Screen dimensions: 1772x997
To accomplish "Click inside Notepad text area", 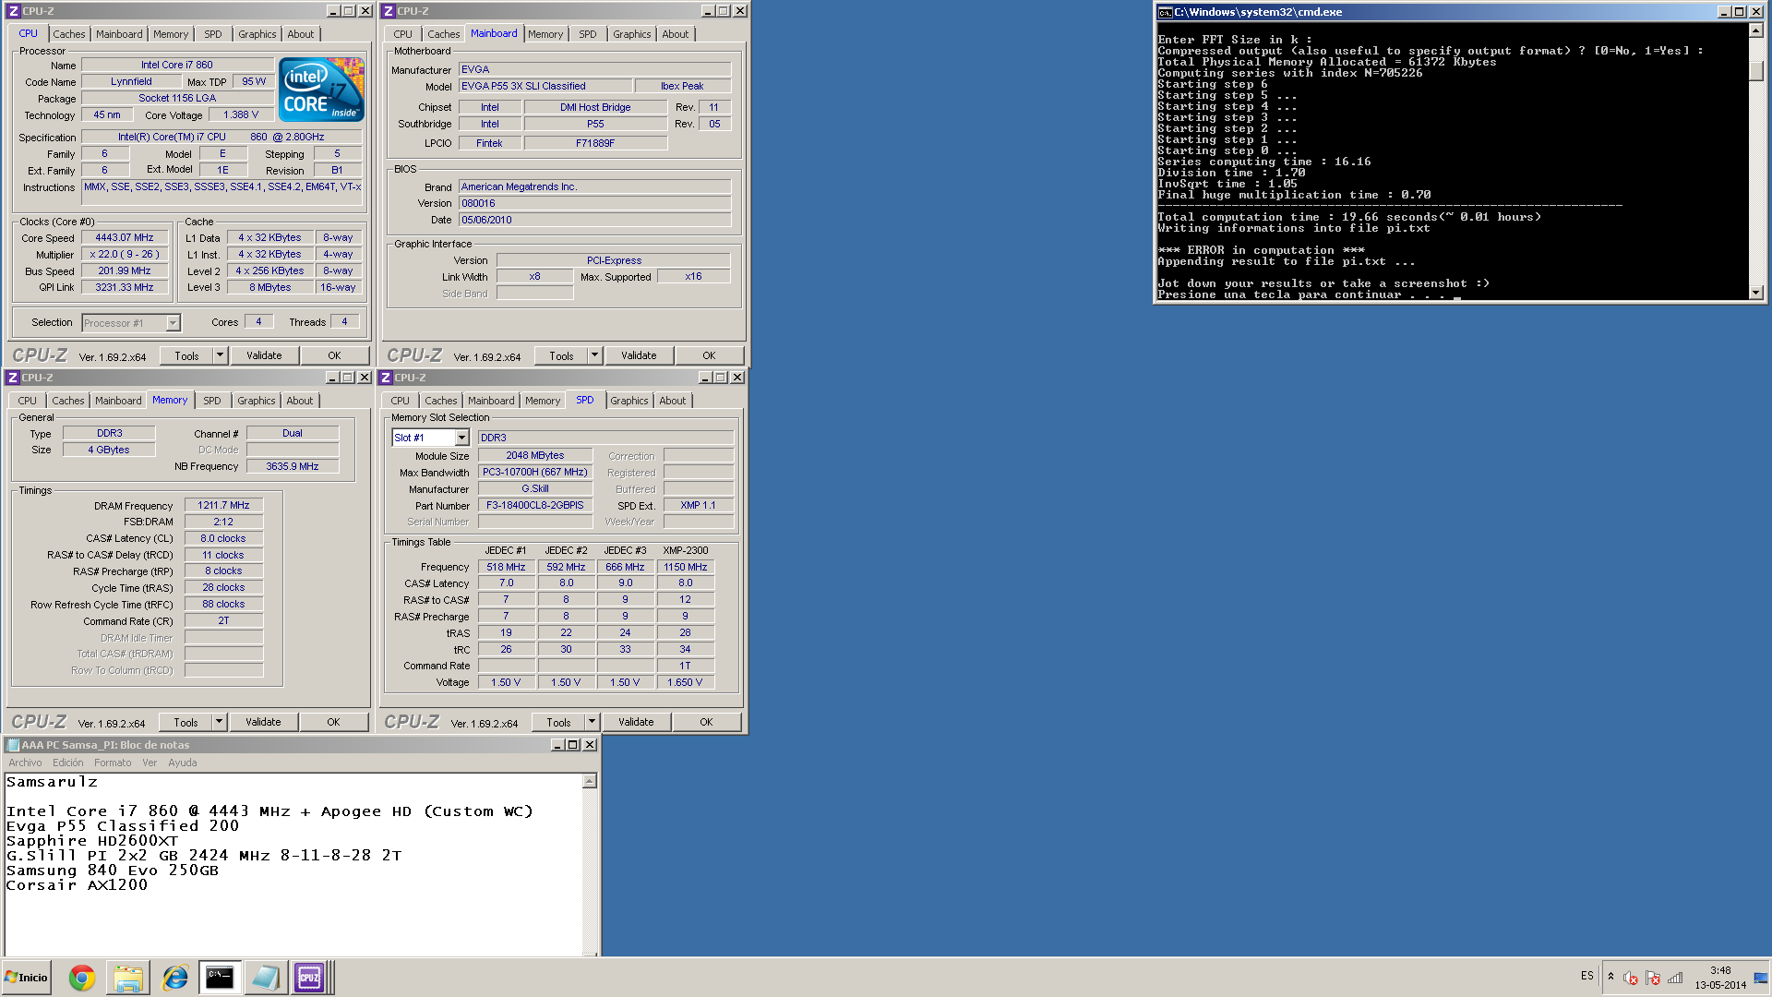I will [x=293, y=864].
